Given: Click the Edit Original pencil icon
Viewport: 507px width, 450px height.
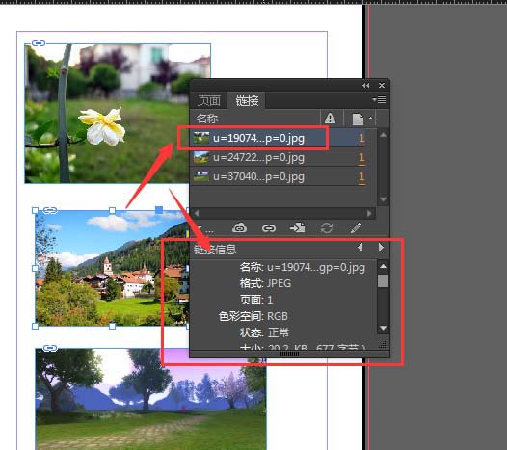Looking at the screenshot, I should 356,227.
